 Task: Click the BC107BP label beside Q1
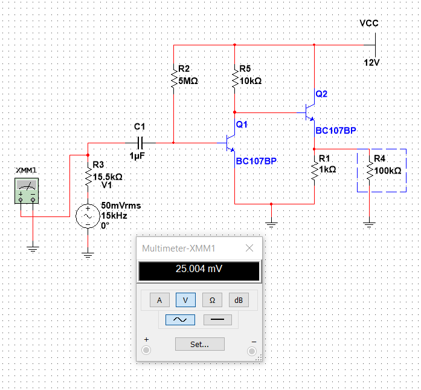pos(256,161)
